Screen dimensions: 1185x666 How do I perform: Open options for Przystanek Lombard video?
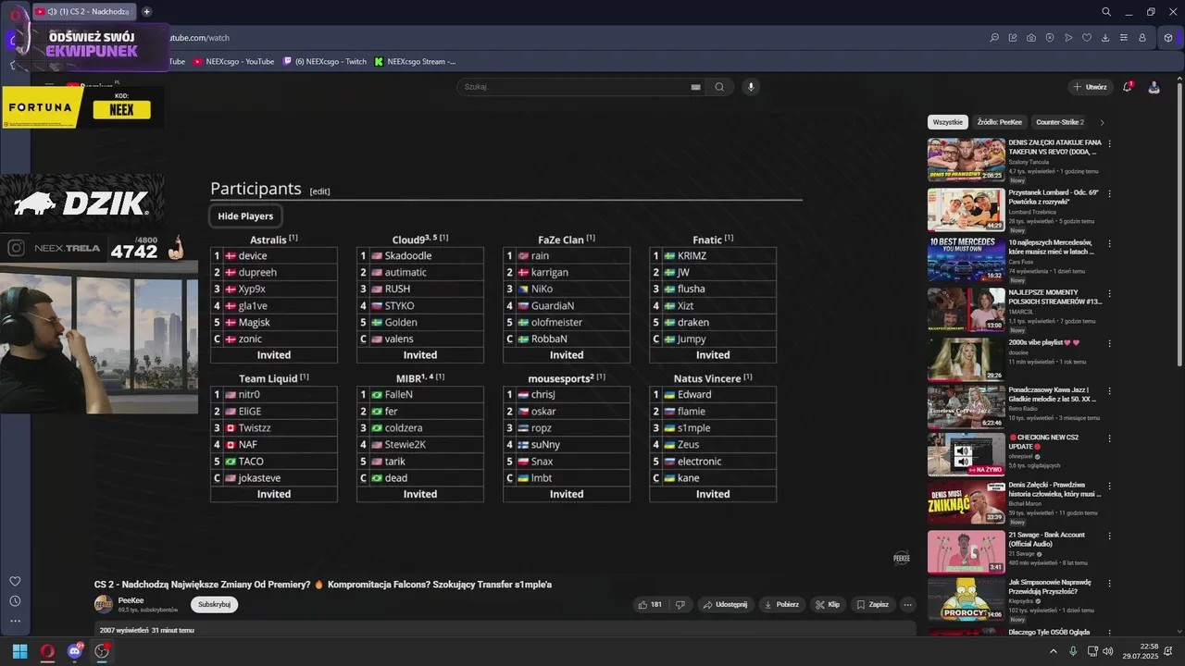pos(1109,193)
